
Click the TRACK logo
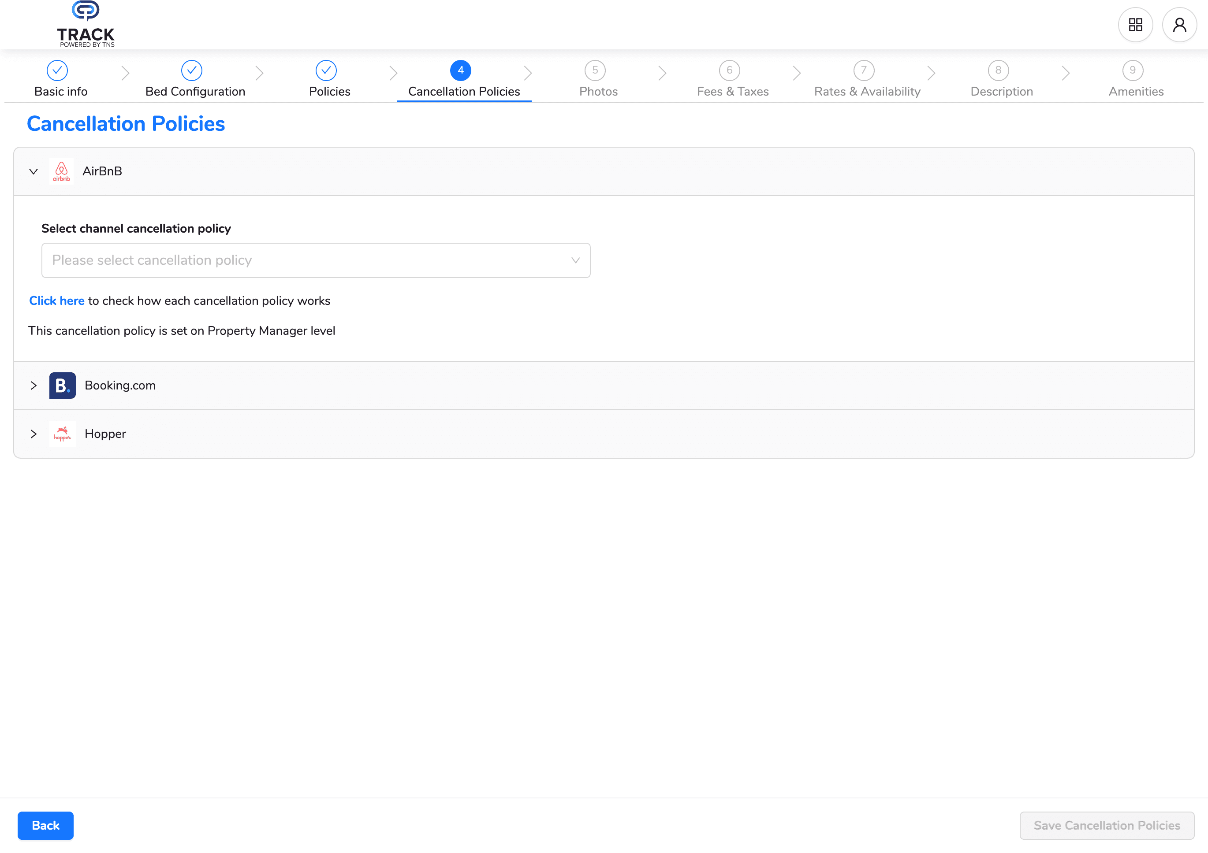tap(86, 24)
